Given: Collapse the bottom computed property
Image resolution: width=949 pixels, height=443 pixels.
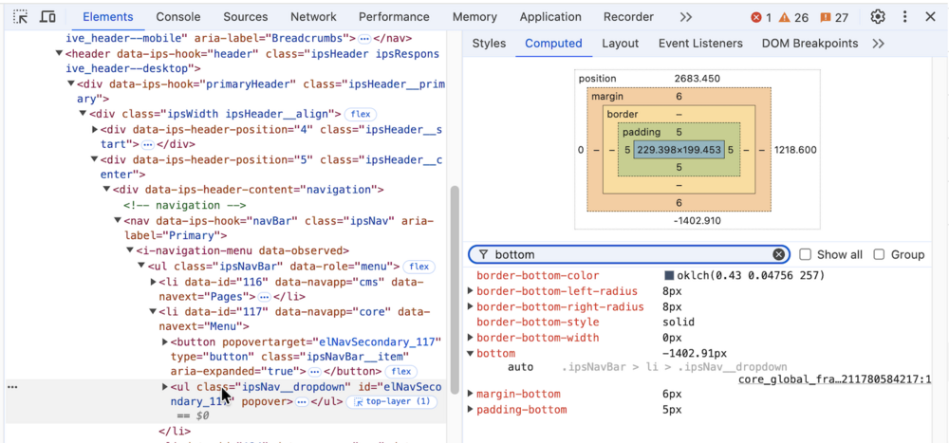Looking at the screenshot, I should click(x=471, y=354).
